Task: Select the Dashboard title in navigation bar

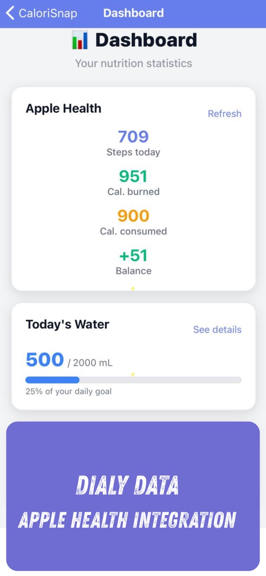Action: point(133,13)
